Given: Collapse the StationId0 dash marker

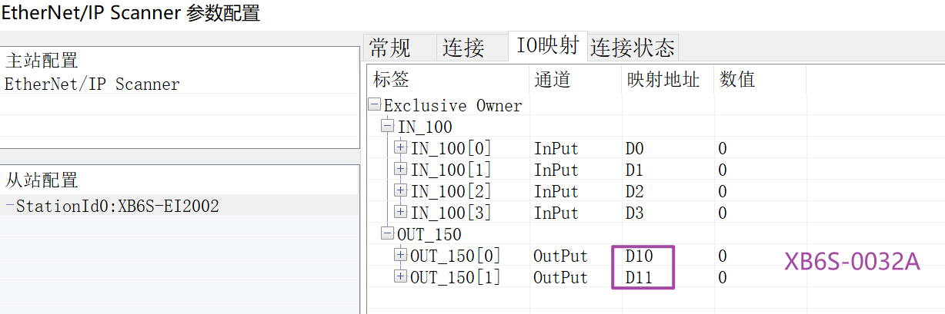Looking at the screenshot, I should point(9,206).
